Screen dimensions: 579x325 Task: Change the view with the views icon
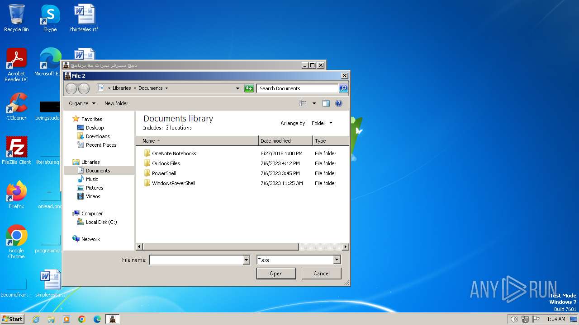(x=303, y=103)
